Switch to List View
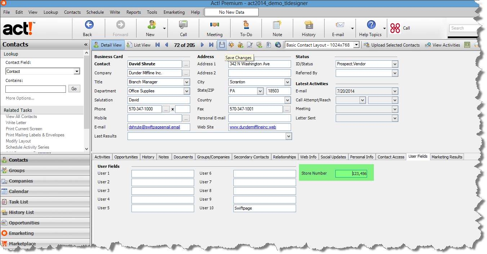 (x=139, y=45)
